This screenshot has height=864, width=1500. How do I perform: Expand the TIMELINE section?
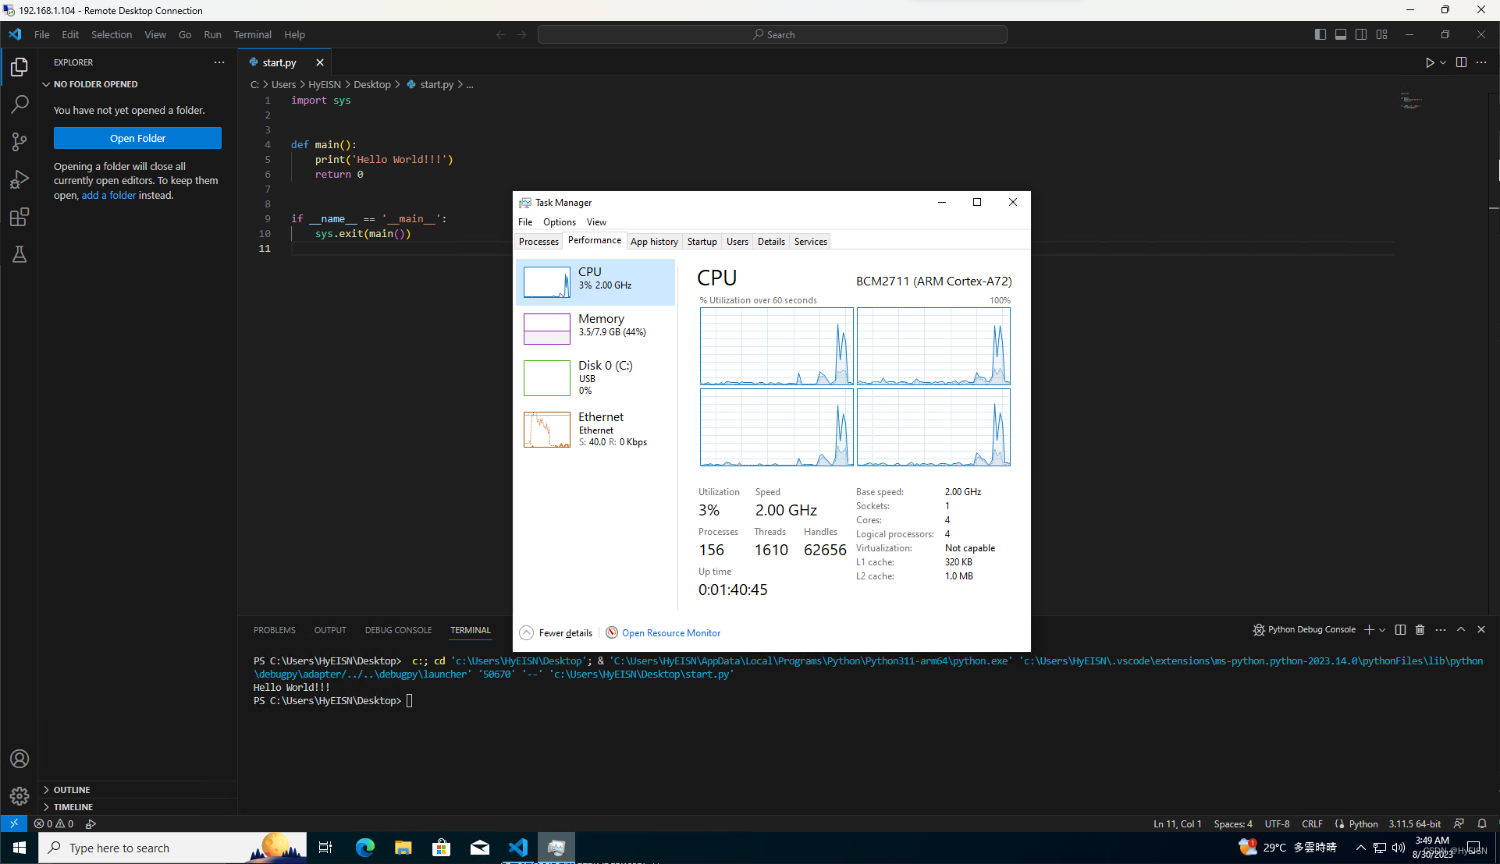click(73, 807)
